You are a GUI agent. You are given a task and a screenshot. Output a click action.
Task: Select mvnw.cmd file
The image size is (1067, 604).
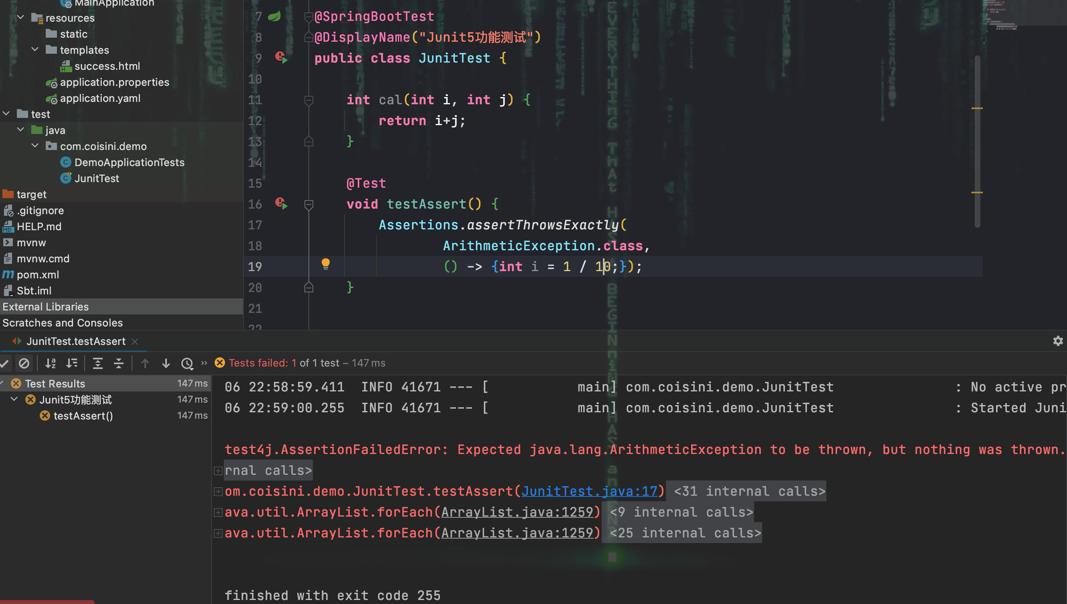pos(43,258)
